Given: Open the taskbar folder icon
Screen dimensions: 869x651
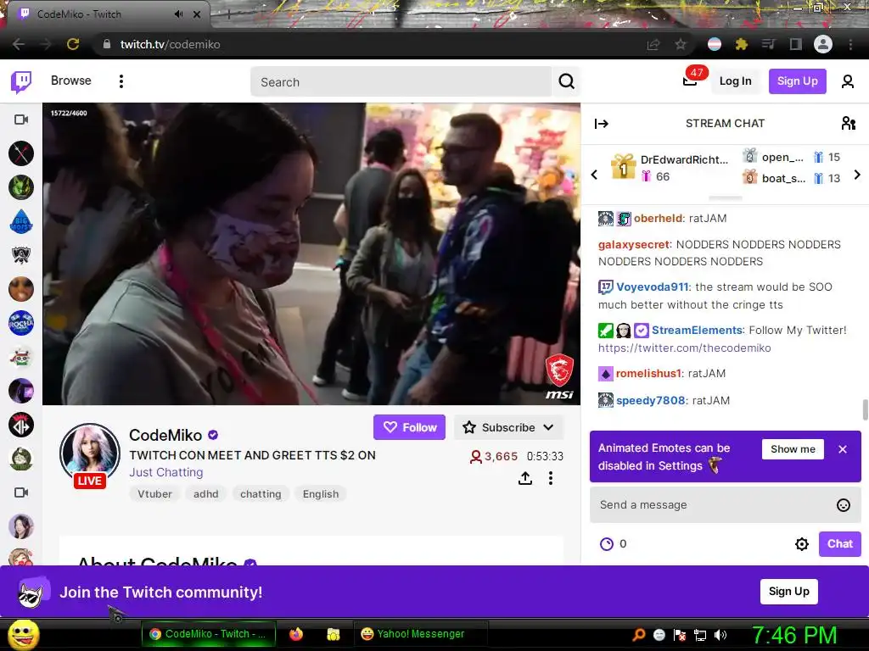Looking at the screenshot, I should (333, 634).
